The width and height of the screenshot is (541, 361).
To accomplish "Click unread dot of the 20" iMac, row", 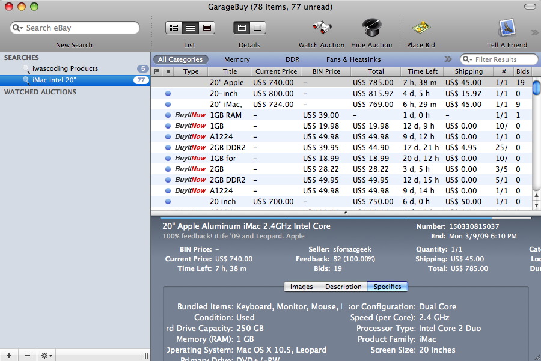I will pos(168,104).
